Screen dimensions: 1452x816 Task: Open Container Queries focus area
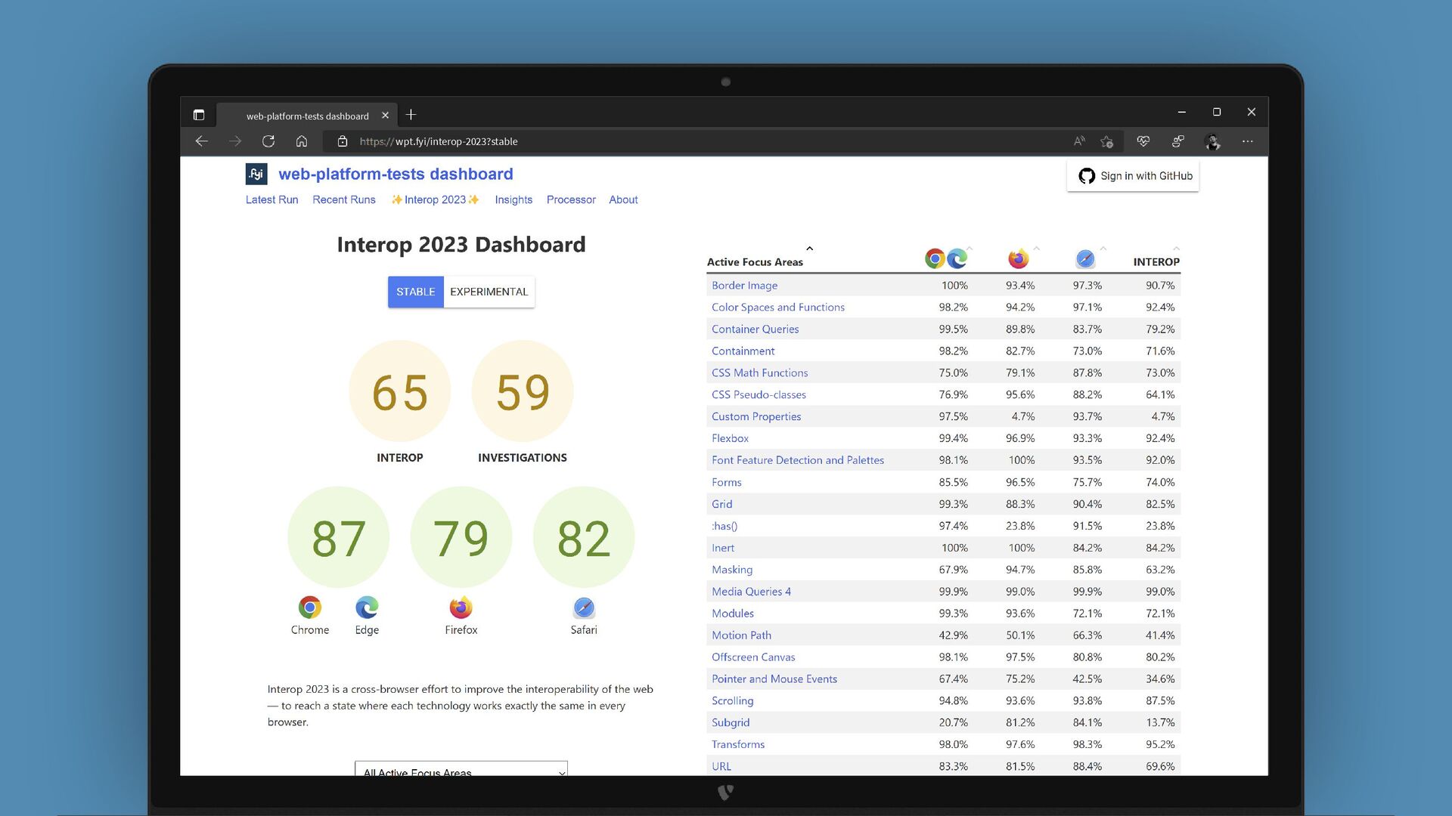[755, 329]
